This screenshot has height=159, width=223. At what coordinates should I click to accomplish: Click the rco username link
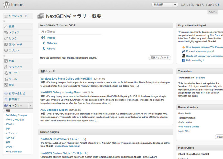tap(197, 5)
